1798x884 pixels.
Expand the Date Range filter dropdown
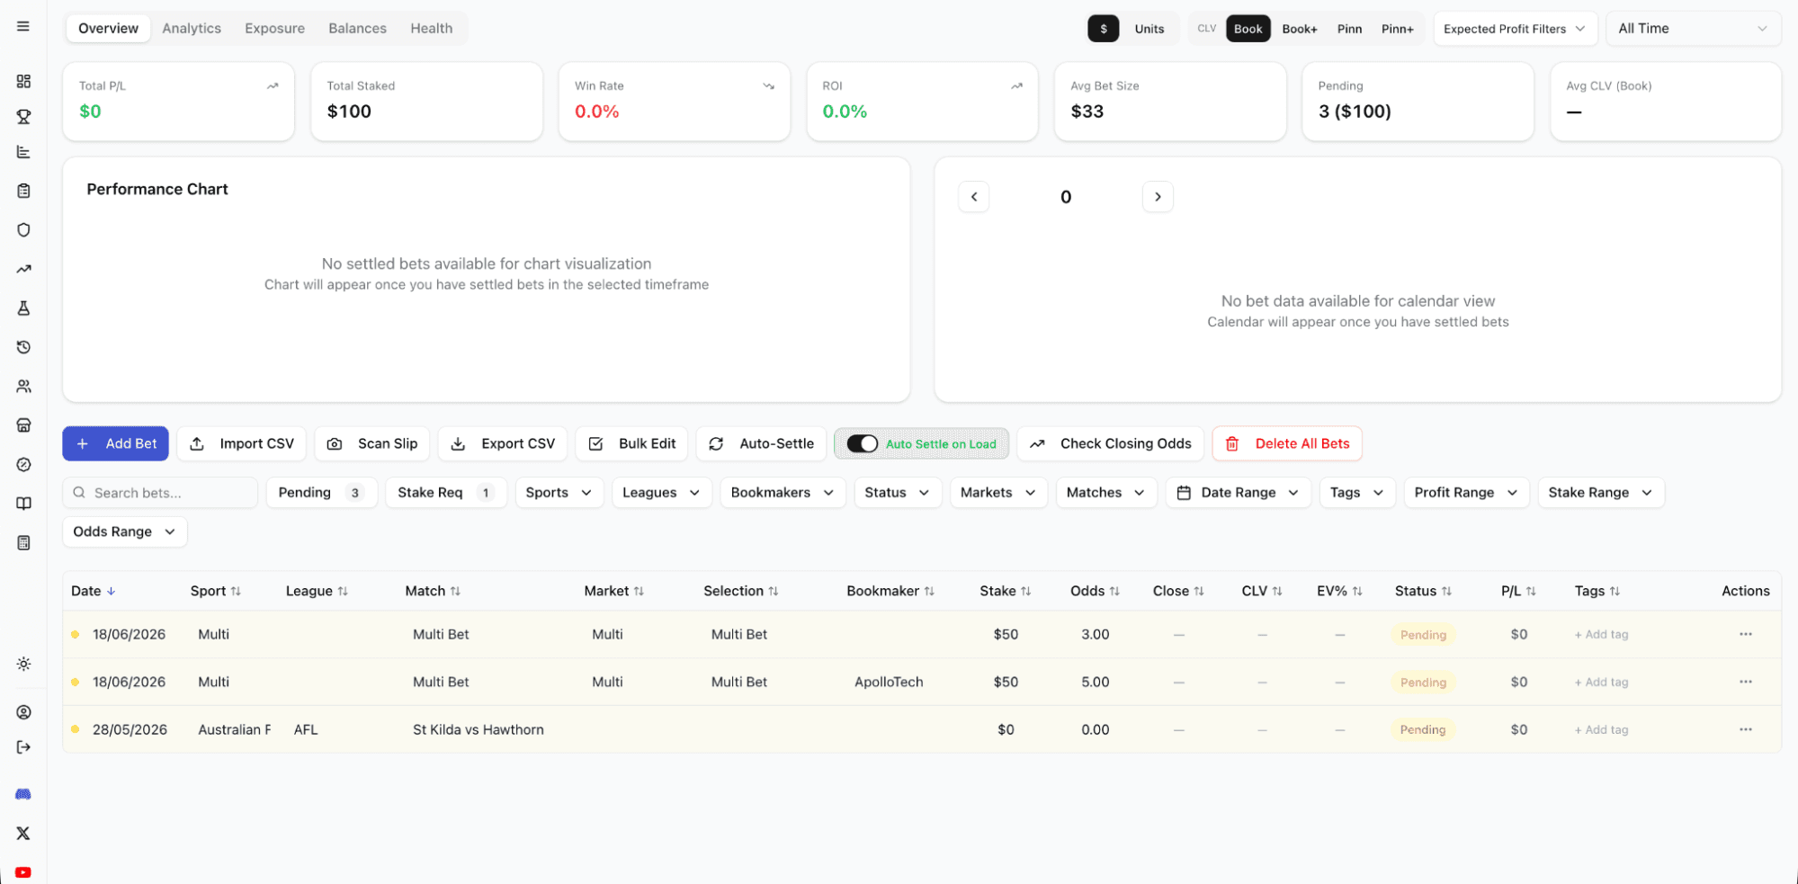pyautogui.click(x=1238, y=493)
